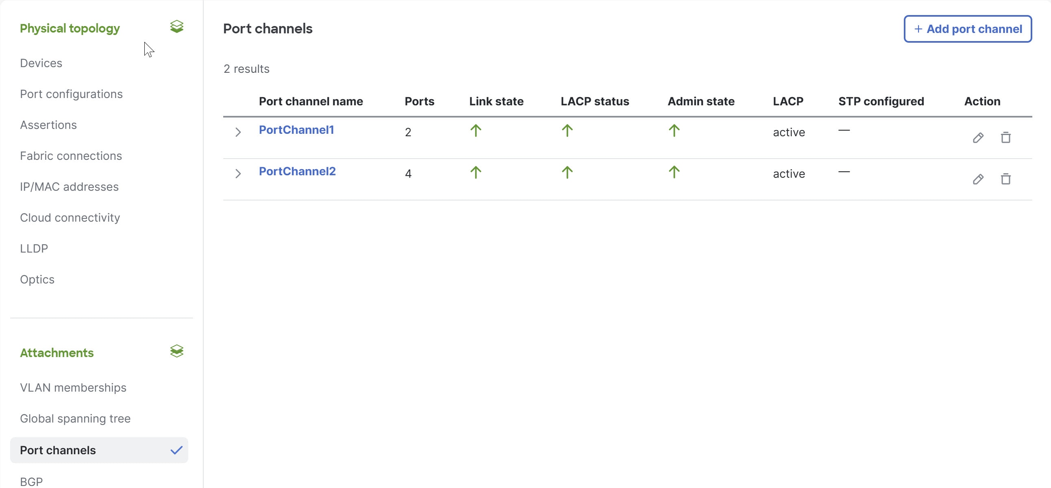Click the delete trash icon for PortChannel2
The width and height of the screenshot is (1051, 488).
tap(1005, 179)
